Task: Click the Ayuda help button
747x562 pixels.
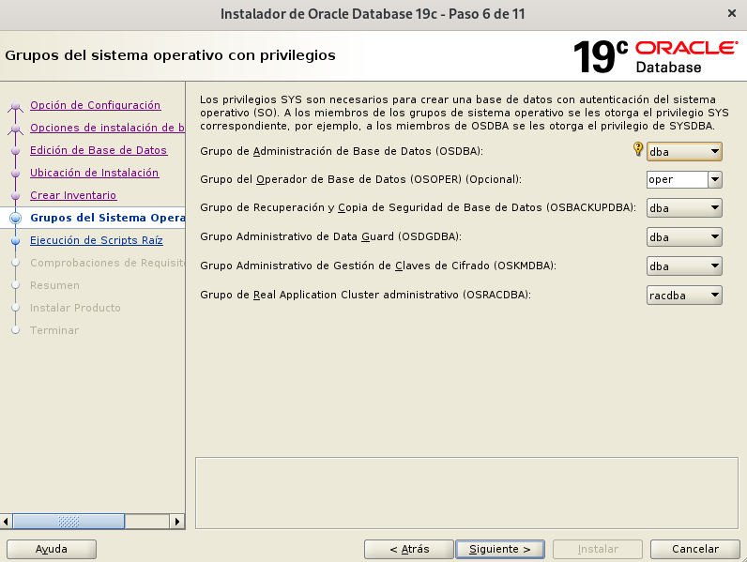Action: tap(52, 549)
